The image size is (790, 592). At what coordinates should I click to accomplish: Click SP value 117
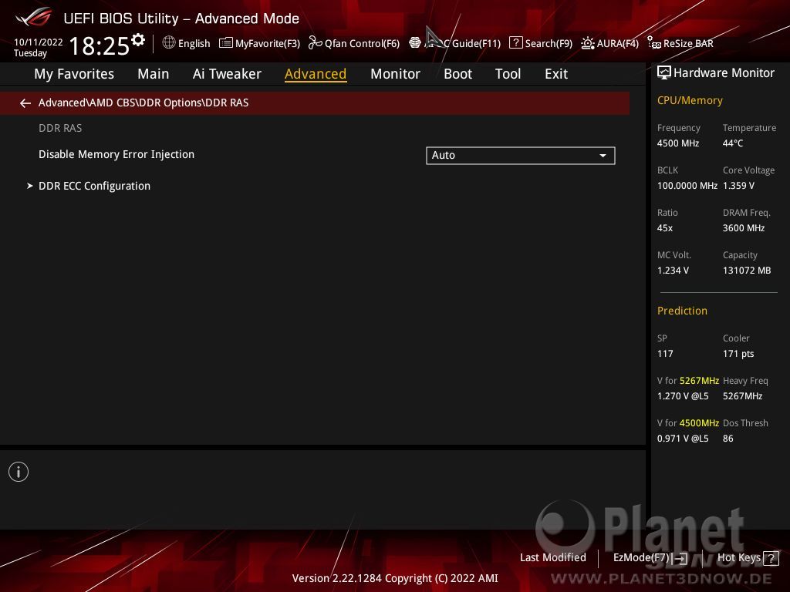(665, 353)
